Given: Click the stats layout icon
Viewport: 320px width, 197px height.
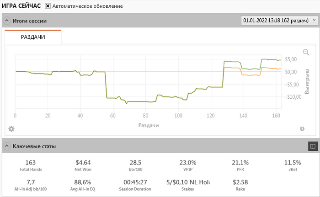Looking at the screenshot, I should [x=313, y=146].
